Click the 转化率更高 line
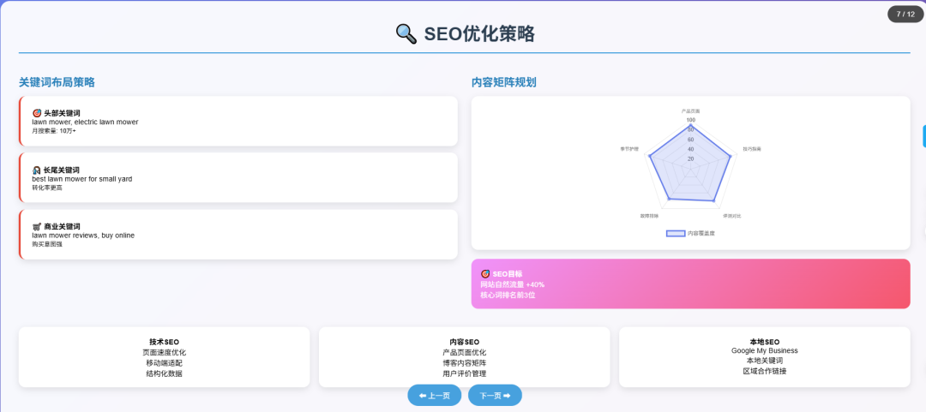The width and height of the screenshot is (926, 412). click(46, 188)
